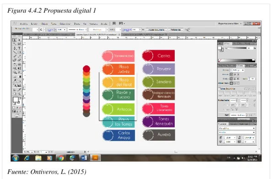Screen dimensions: 273x179
Task: Toggle the None fill button under the fill swatch
Action: tap(21, 108)
